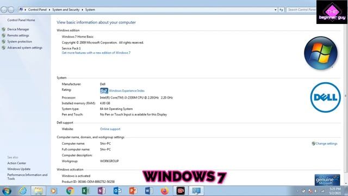Open Action Center link

[17, 163]
